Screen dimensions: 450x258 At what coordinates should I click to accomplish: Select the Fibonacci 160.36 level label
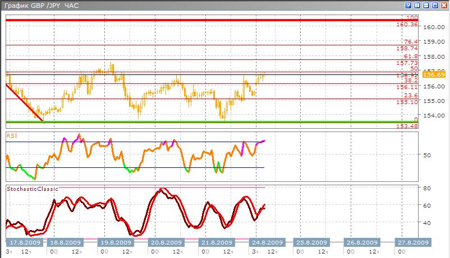pos(407,25)
